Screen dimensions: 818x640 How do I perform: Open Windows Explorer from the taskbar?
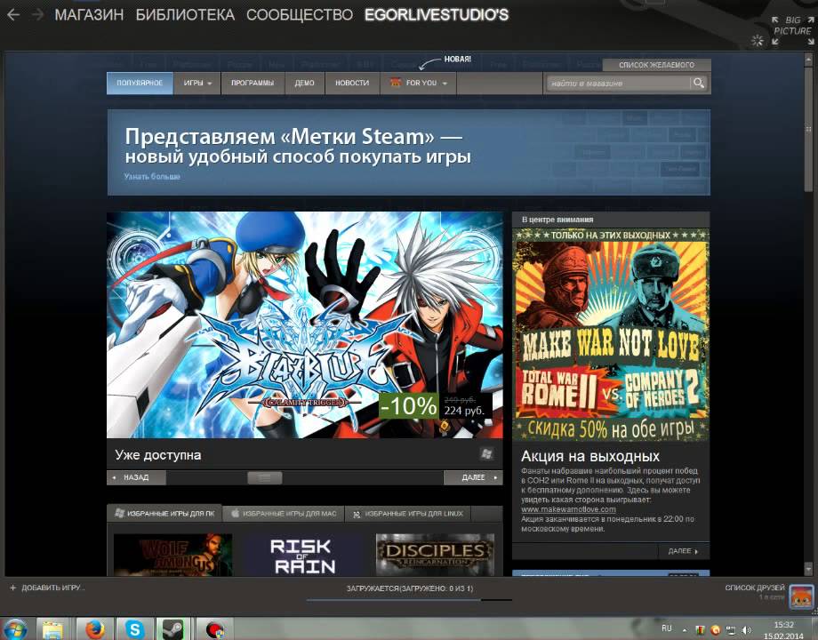coord(53,629)
